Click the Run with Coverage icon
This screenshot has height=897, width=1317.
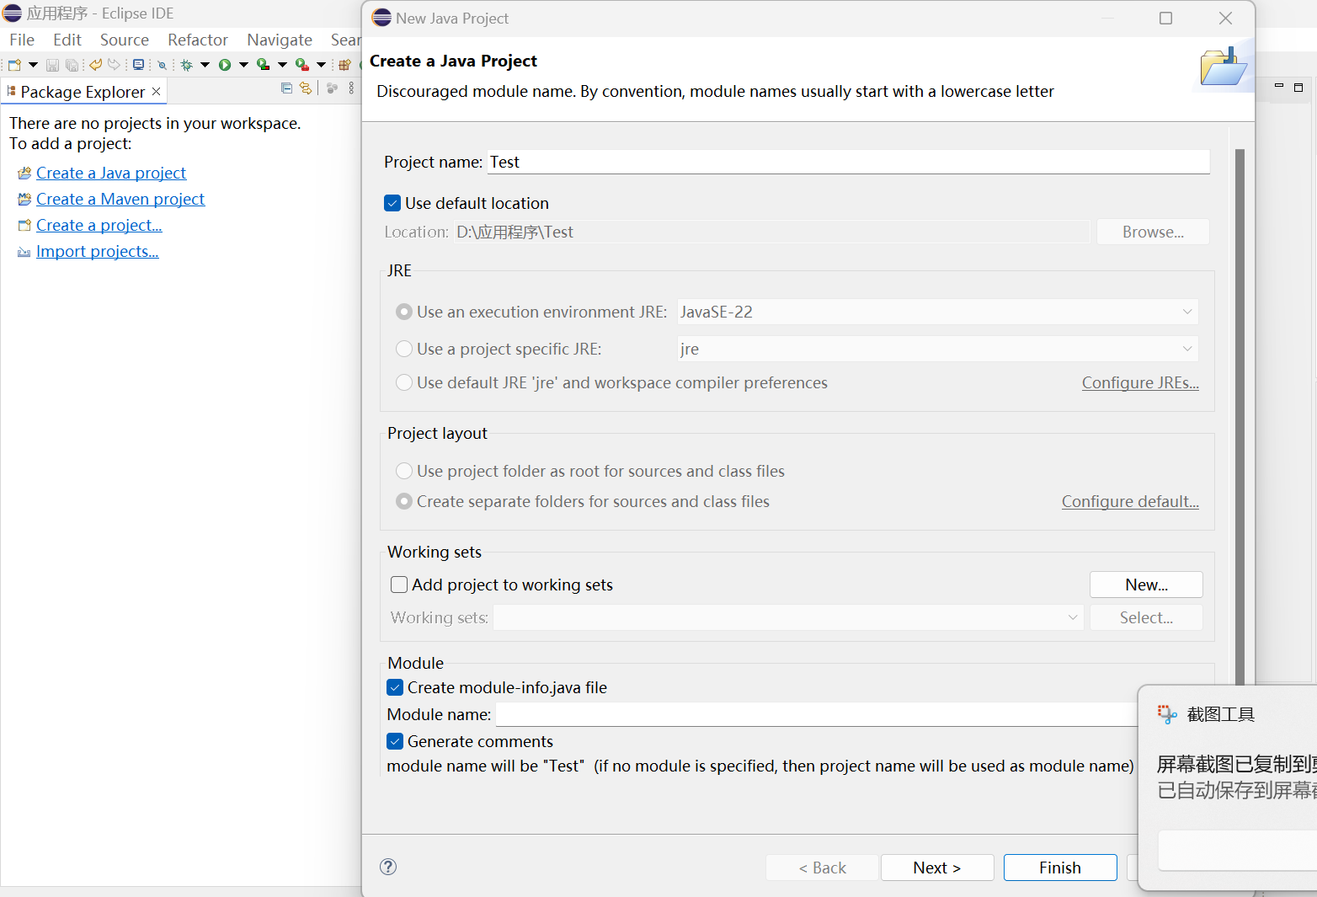tap(263, 65)
